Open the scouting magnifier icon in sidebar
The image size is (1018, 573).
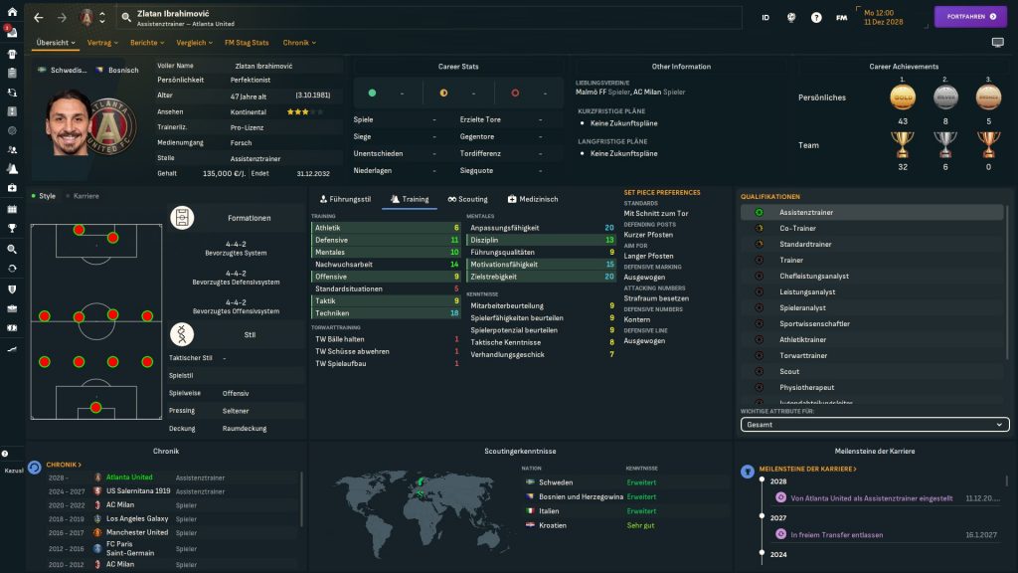pos(12,249)
